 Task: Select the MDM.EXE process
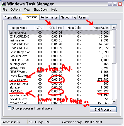[60, 91]
